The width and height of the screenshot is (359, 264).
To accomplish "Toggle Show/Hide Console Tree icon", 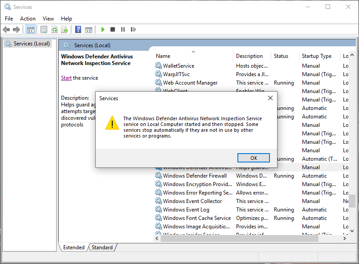I will pos(30,29).
